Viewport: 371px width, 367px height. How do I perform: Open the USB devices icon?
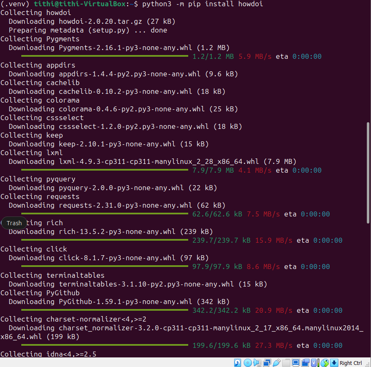coord(277,362)
